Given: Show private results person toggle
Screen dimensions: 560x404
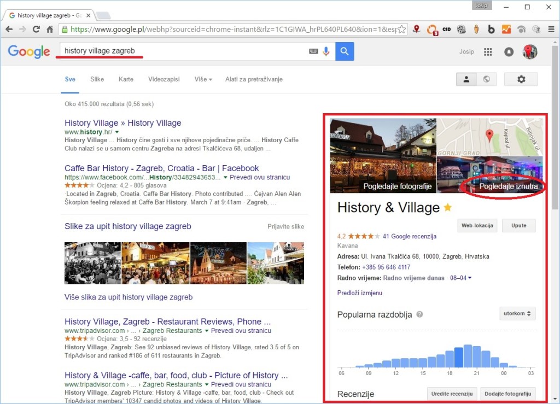Looking at the screenshot, I should [x=466, y=79].
